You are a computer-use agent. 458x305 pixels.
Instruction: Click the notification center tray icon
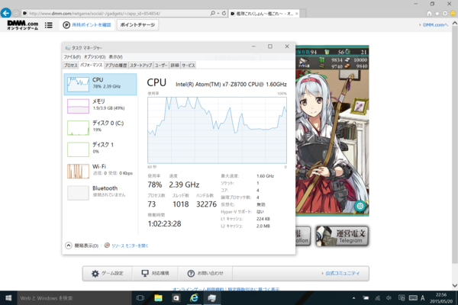[x=402, y=298]
